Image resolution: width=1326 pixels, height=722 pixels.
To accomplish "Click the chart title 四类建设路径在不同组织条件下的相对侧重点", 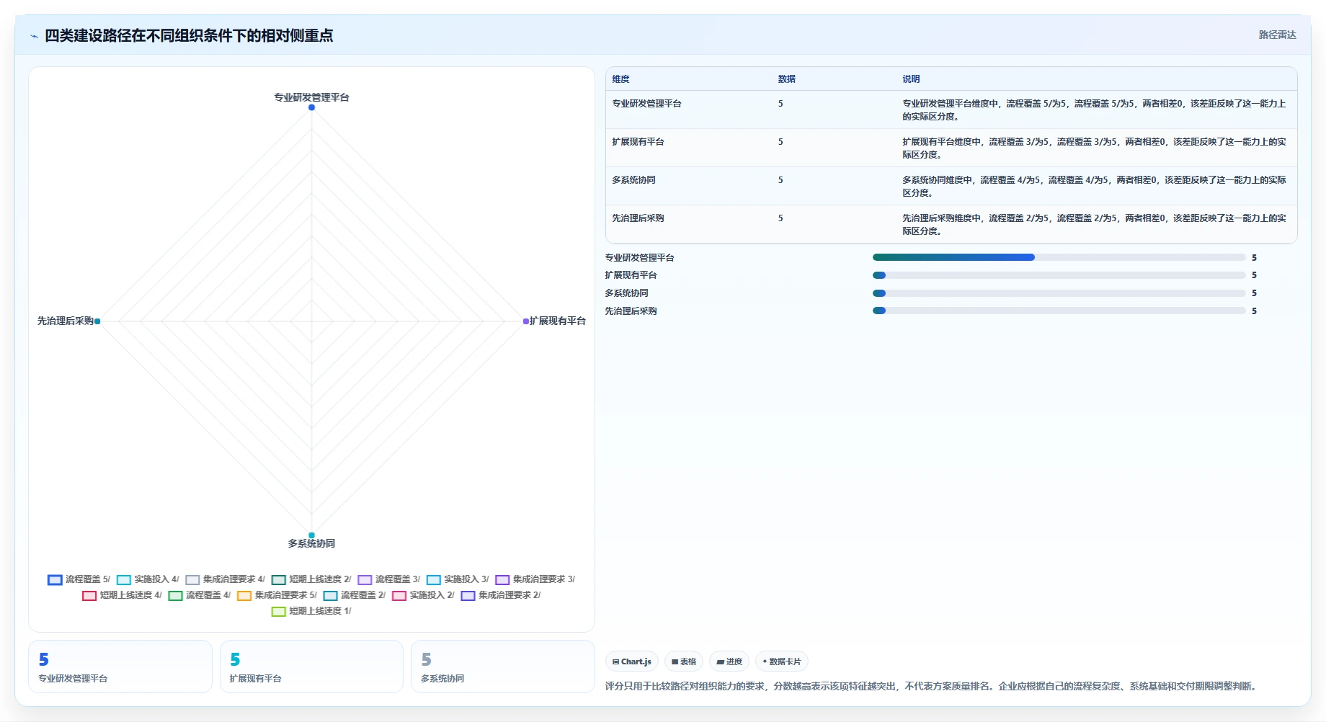I will coord(189,36).
